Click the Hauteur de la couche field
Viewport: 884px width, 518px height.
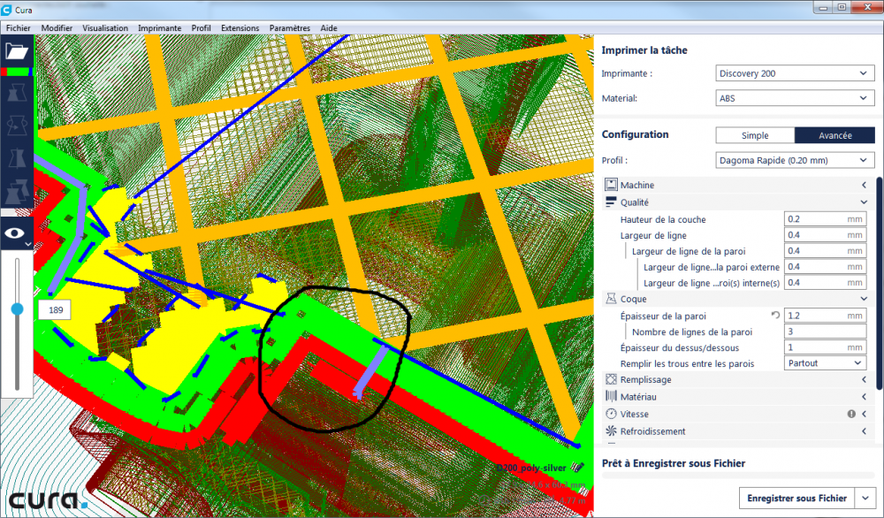825,219
